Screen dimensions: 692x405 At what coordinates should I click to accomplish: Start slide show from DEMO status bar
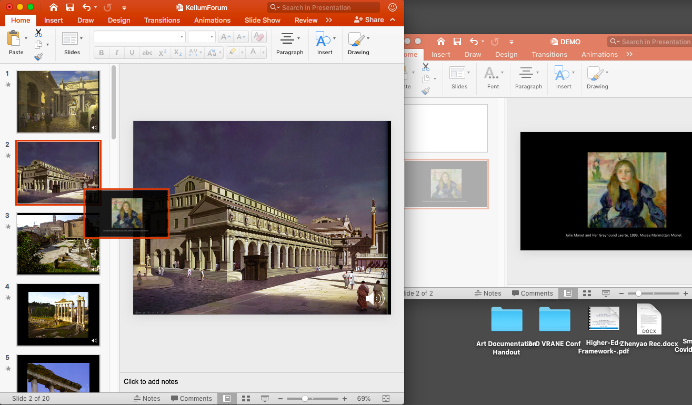(x=606, y=293)
